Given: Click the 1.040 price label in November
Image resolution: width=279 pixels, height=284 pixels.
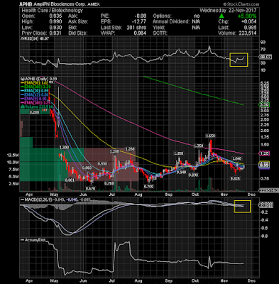Looking at the screenshot, I should (236, 158).
